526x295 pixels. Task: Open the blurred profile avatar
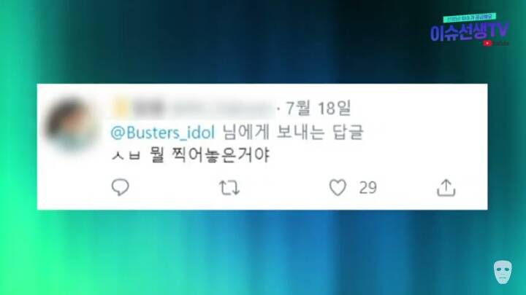point(71,123)
